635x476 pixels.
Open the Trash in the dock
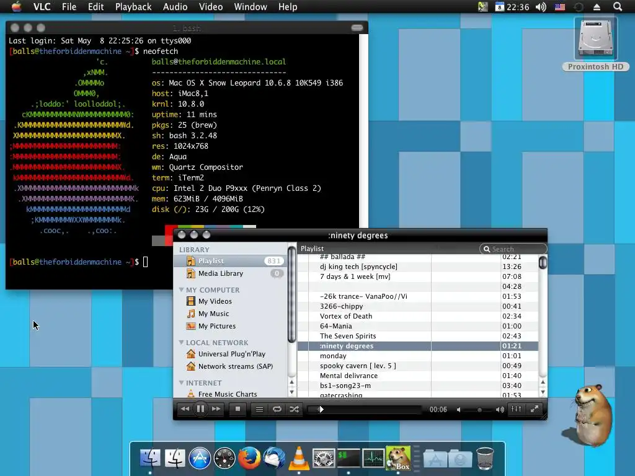coord(485,458)
